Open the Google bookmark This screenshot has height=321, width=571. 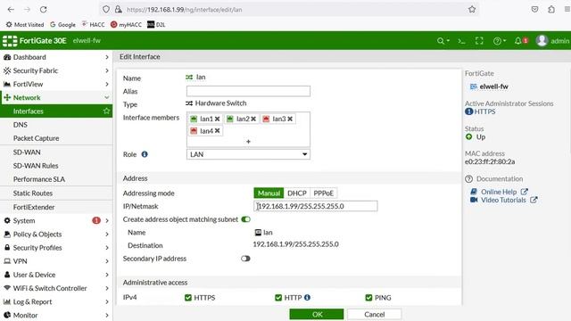point(62,25)
